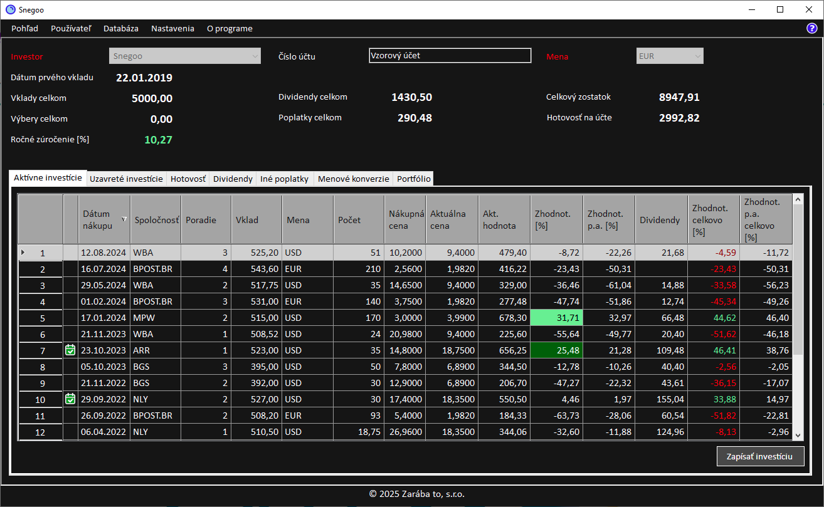Click the Zhodnot. p.a. cell -61,04

click(609, 285)
